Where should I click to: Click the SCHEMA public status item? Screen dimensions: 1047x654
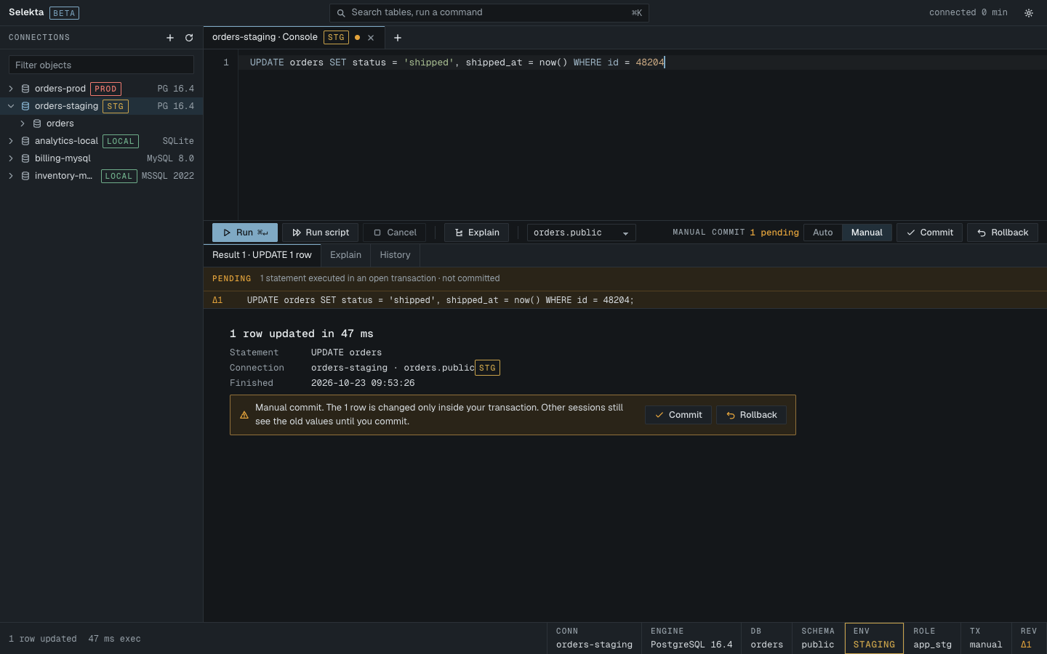(818, 638)
